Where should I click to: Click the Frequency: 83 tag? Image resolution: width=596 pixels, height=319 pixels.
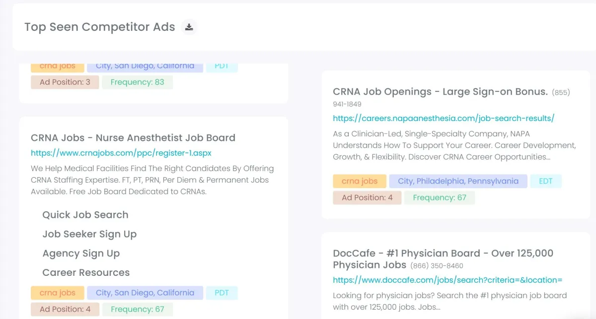click(x=137, y=82)
